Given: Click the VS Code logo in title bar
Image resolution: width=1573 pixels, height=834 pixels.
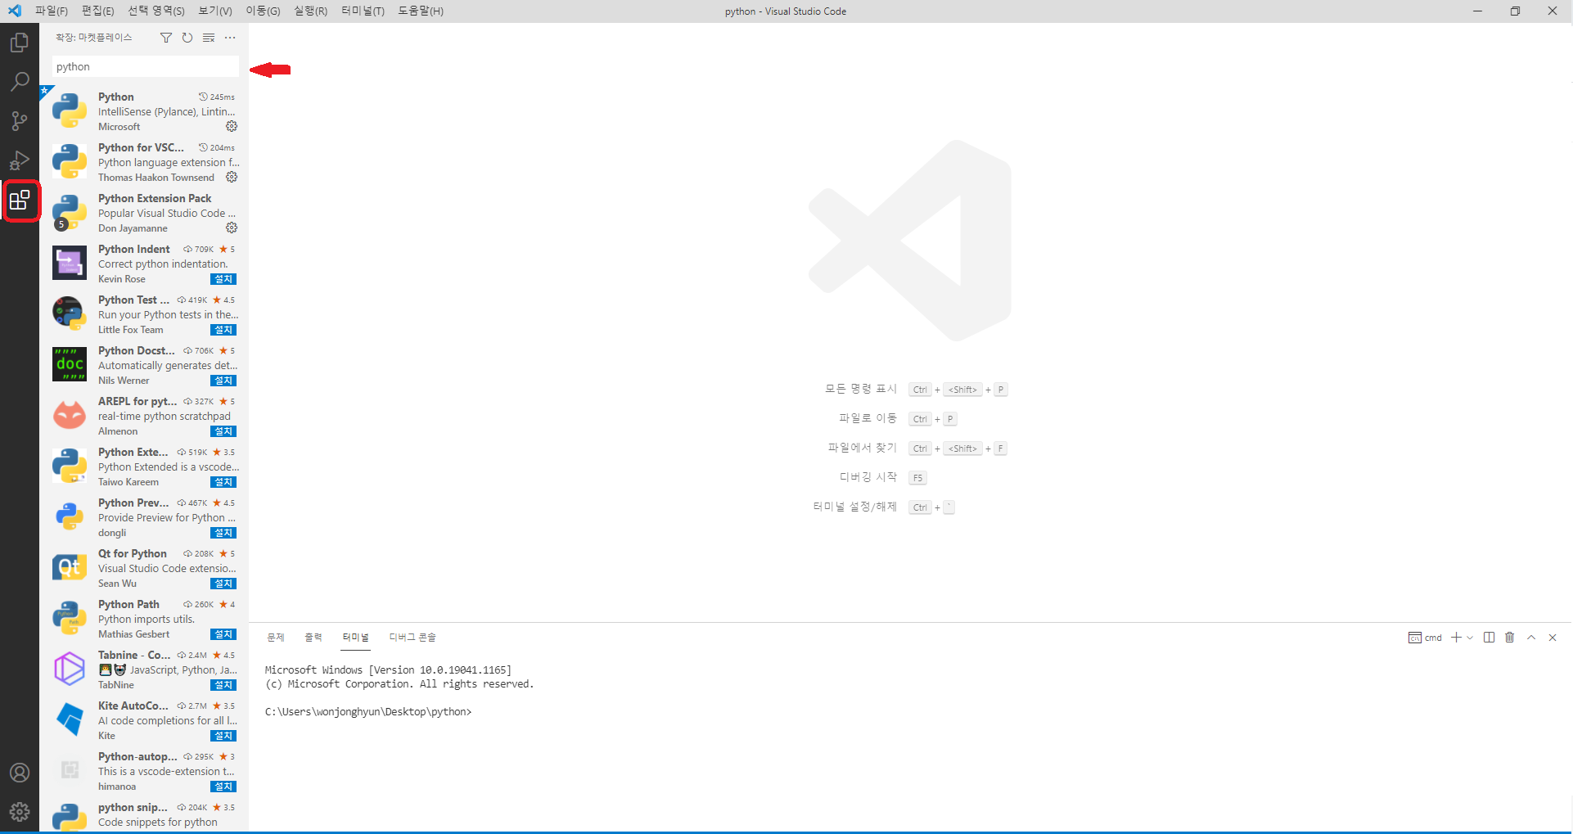Looking at the screenshot, I should [x=14, y=11].
